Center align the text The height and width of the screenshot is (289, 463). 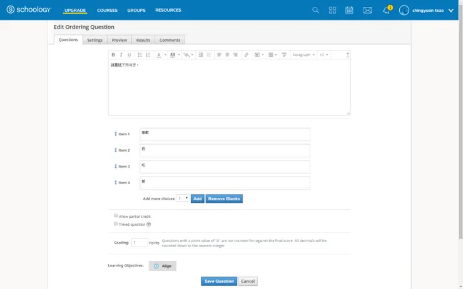[x=227, y=55]
